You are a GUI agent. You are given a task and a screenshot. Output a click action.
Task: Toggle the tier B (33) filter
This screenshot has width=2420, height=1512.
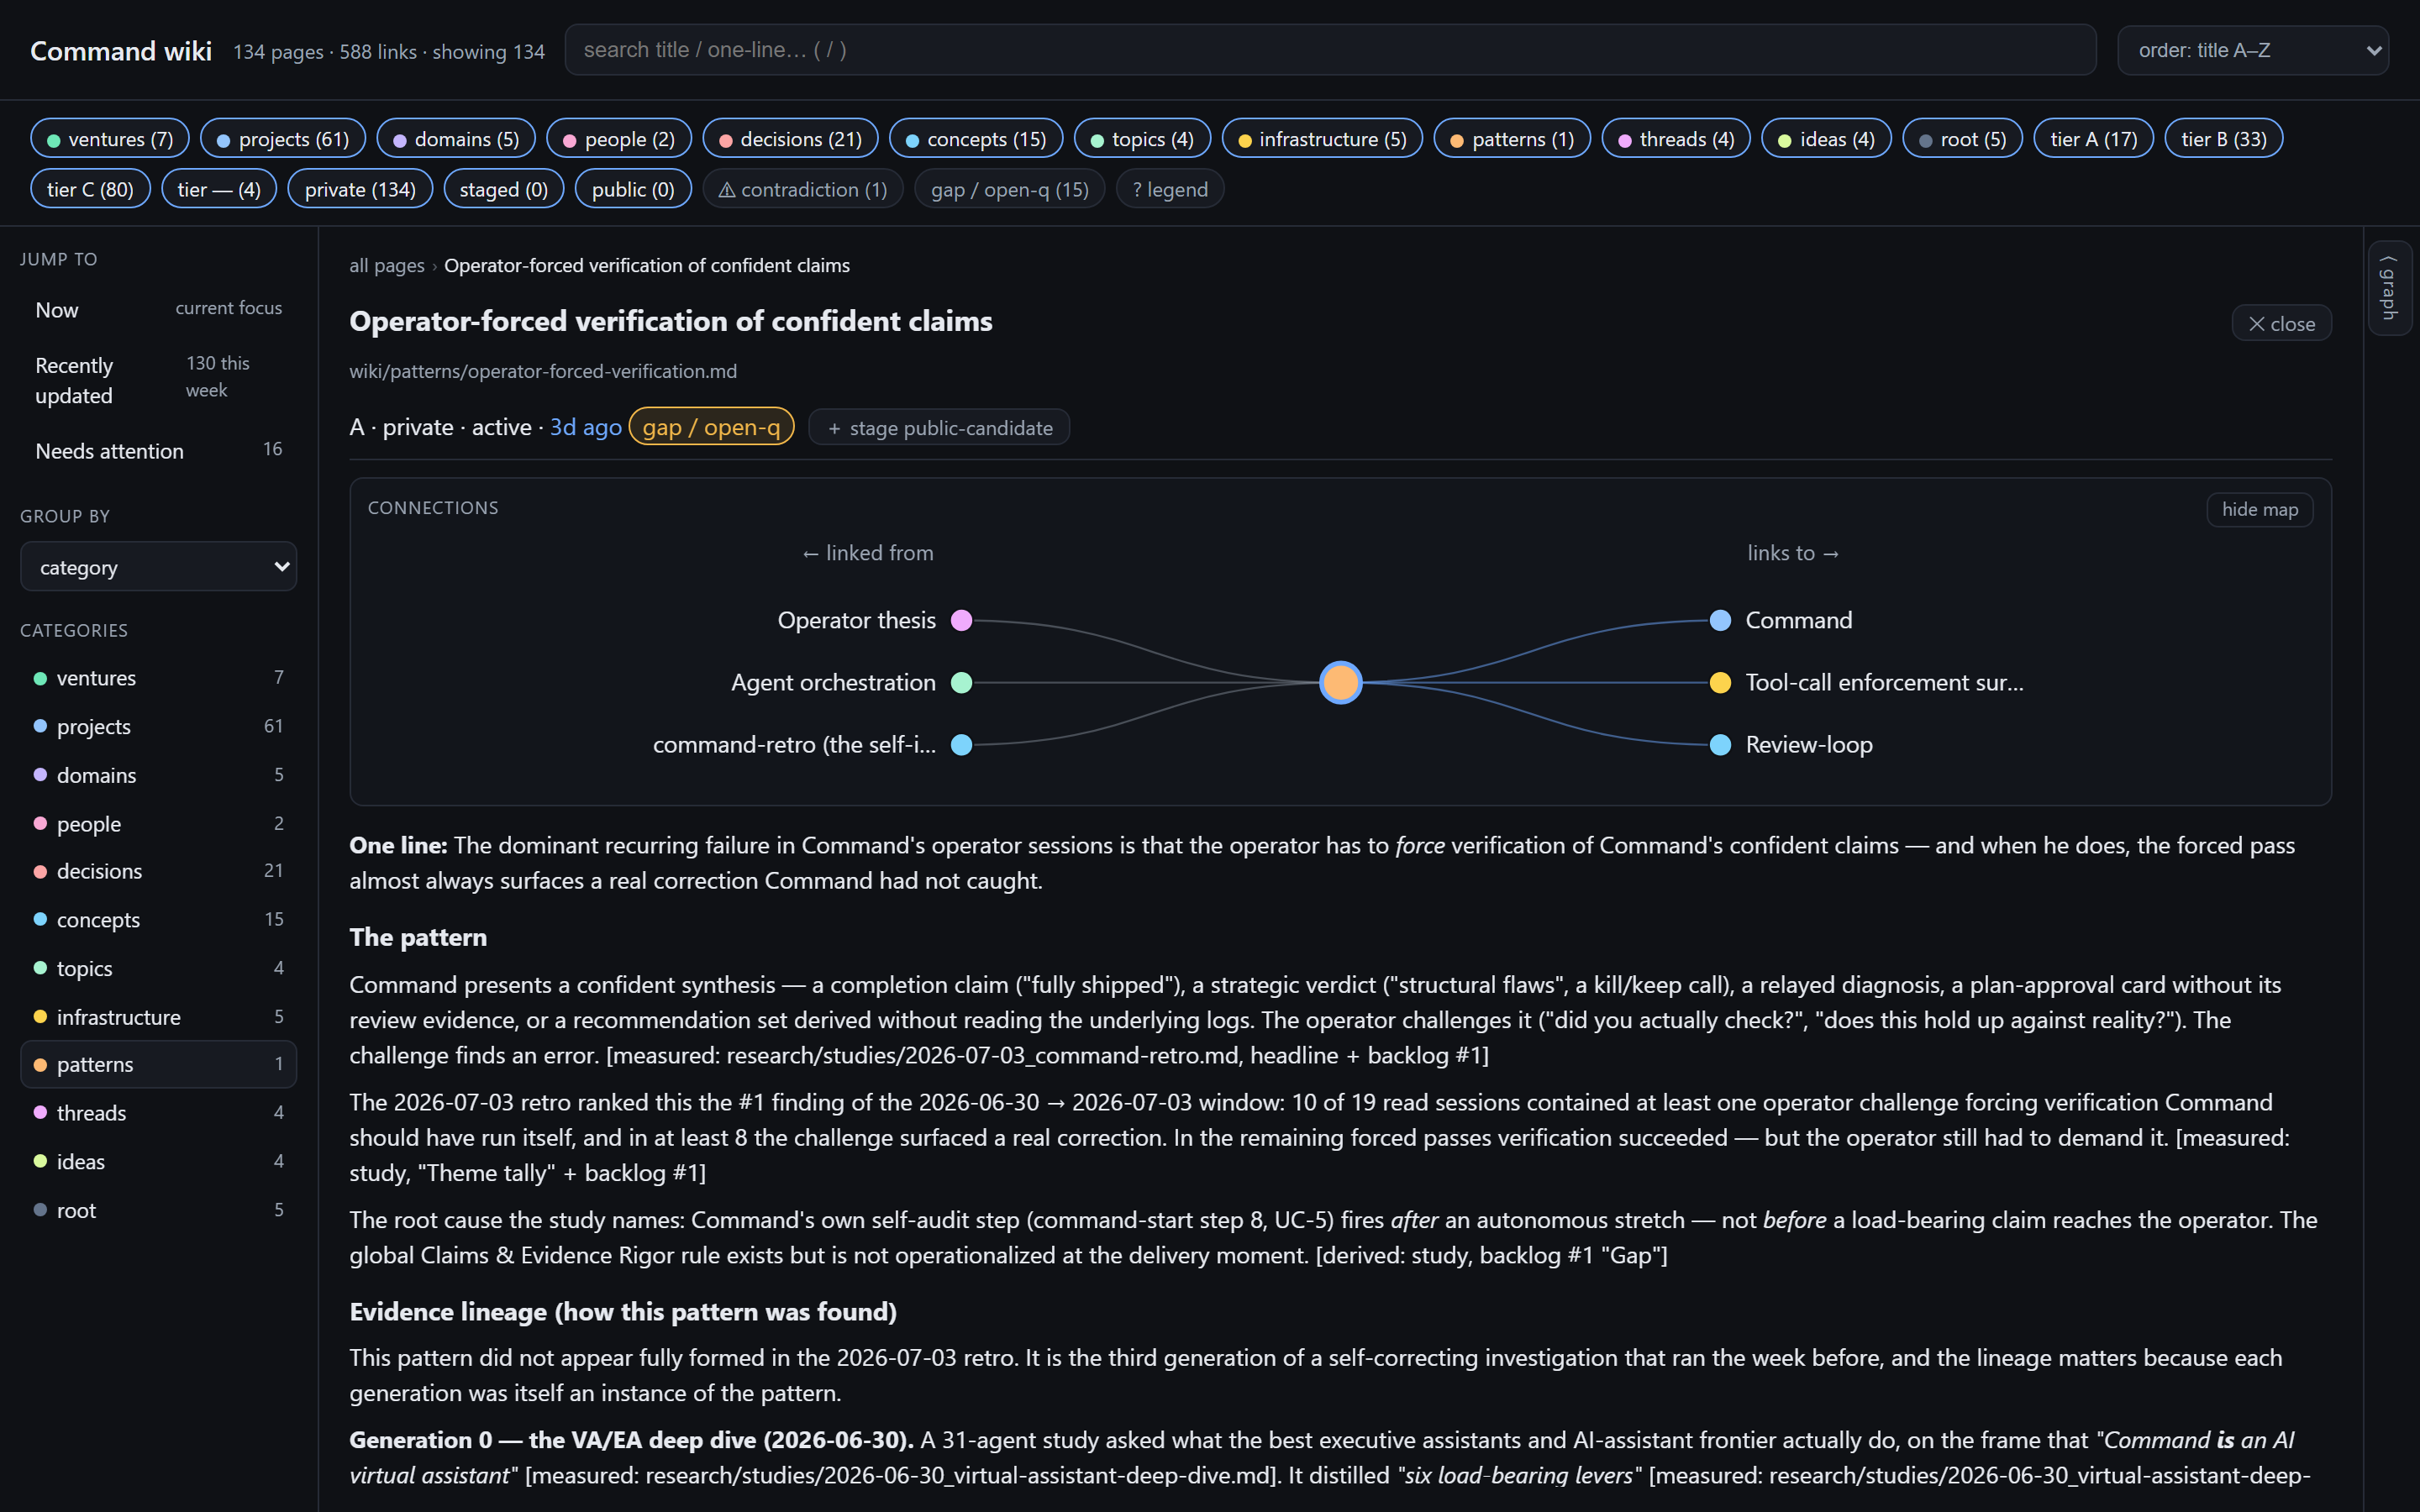click(2223, 139)
